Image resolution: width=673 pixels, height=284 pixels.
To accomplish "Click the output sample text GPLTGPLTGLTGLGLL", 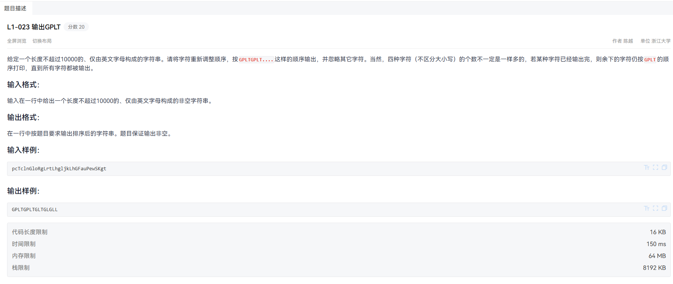I will 35,209.
